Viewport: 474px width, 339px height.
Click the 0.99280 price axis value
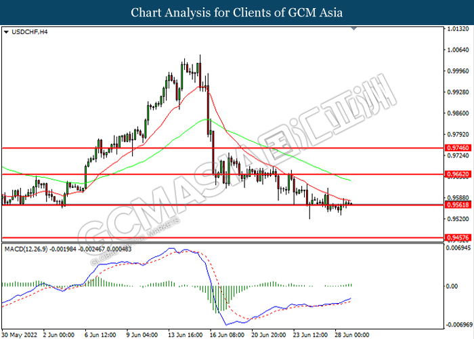point(458,92)
